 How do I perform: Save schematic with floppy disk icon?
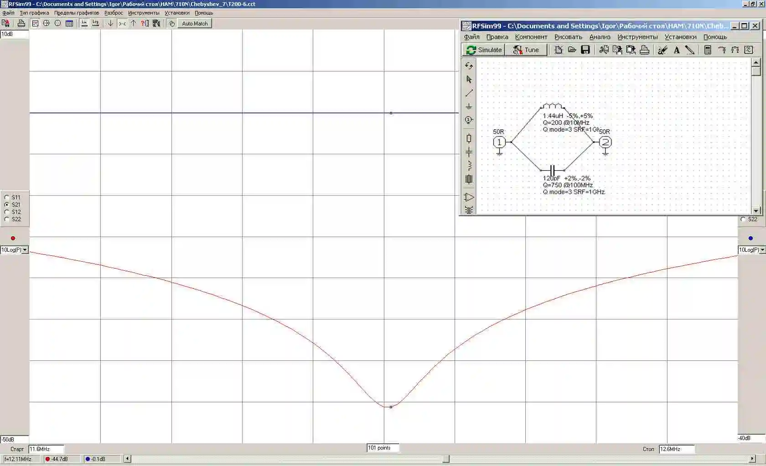585,50
